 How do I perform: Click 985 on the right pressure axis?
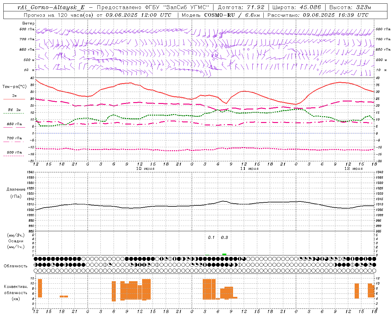[379, 231]
